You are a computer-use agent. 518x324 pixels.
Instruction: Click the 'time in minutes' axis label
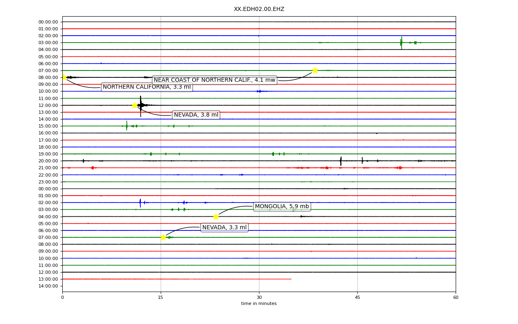tap(259, 304)
